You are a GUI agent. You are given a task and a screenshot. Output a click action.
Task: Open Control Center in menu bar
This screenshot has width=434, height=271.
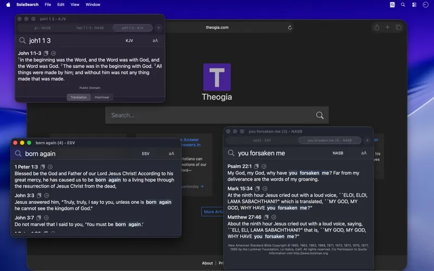[414, 4]
